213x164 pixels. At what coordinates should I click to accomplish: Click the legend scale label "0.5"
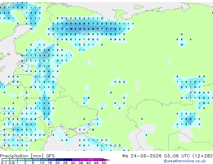tap(11, 163)
